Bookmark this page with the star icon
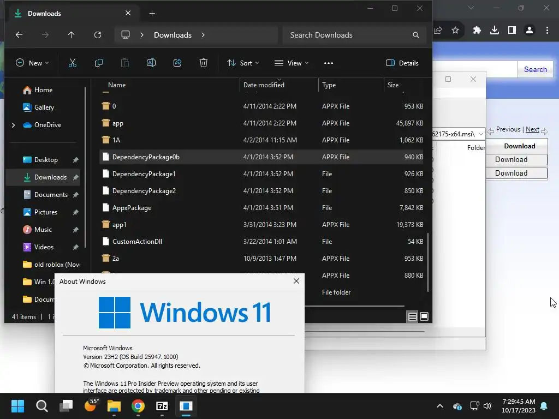The image size is (559, 419). 455,31
